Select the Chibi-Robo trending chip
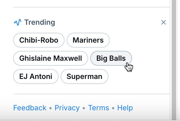180x121 pixels. (x=39, y=40)
